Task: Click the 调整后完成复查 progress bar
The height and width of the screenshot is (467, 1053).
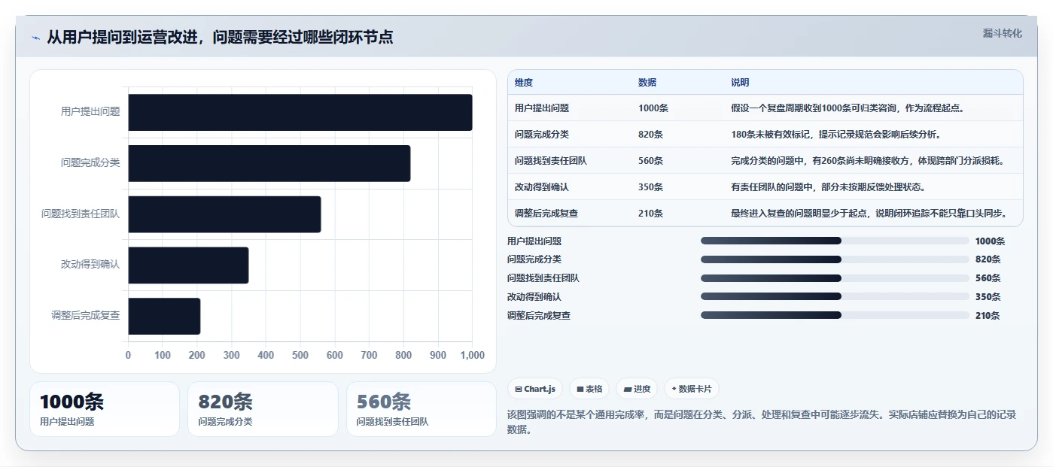Action: click(x=835, y=315)
